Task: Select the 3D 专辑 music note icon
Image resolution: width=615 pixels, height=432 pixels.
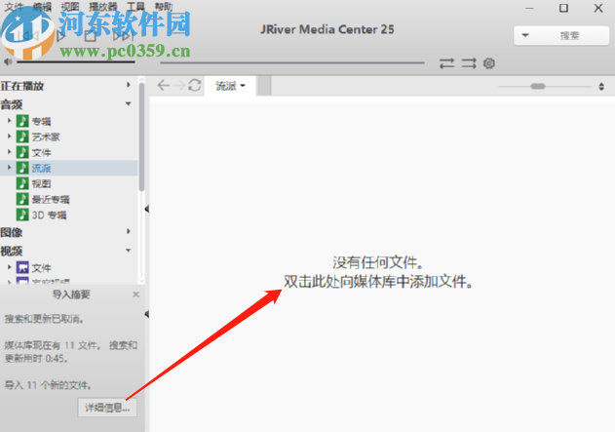Action: click(x=22, y=215)
